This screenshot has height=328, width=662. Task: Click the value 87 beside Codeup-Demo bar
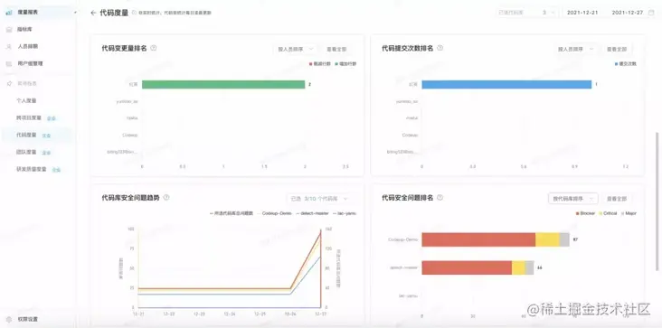(575, 239)
